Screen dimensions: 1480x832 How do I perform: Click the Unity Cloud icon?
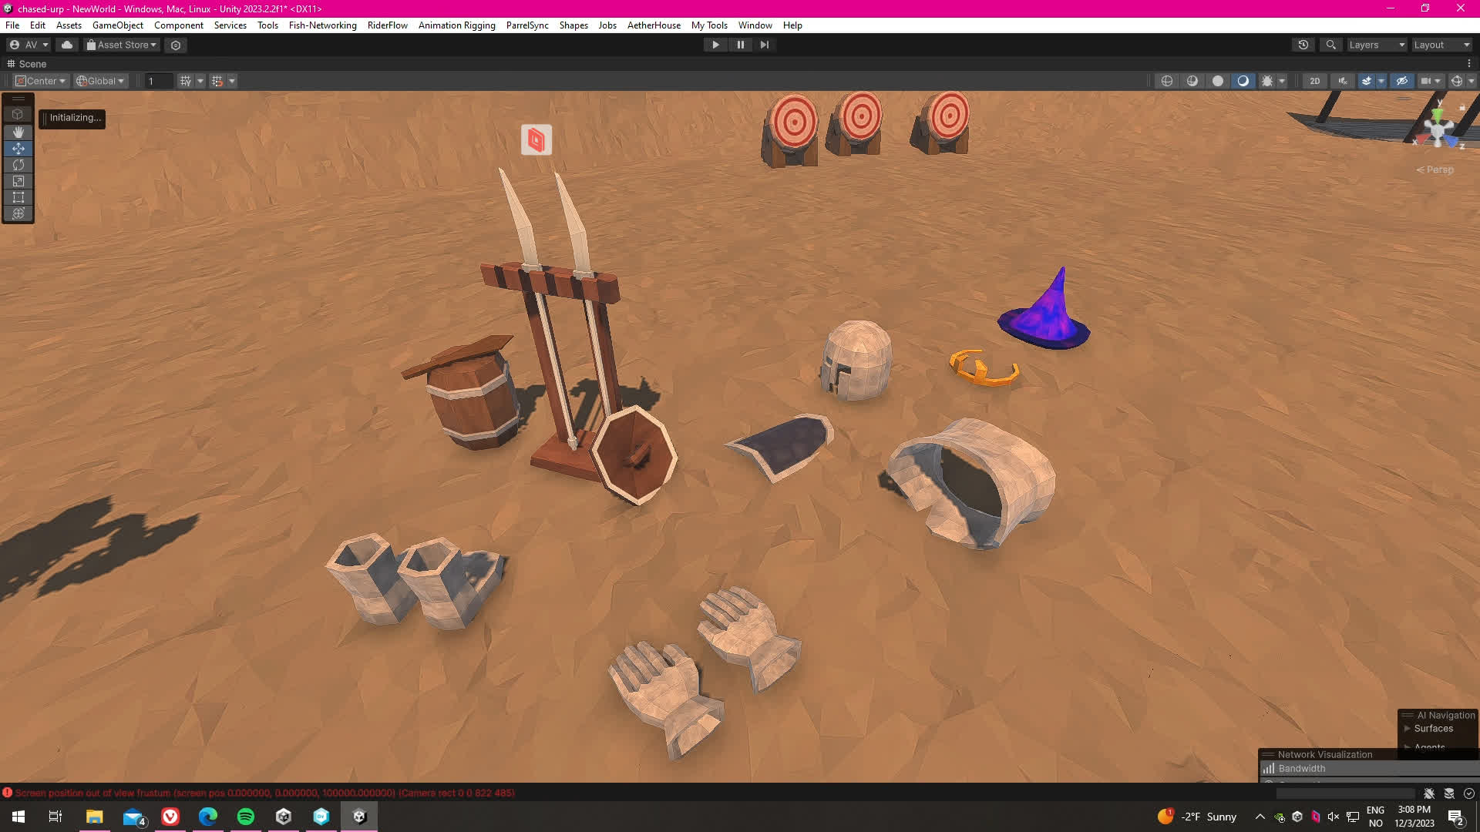point(67,45)
